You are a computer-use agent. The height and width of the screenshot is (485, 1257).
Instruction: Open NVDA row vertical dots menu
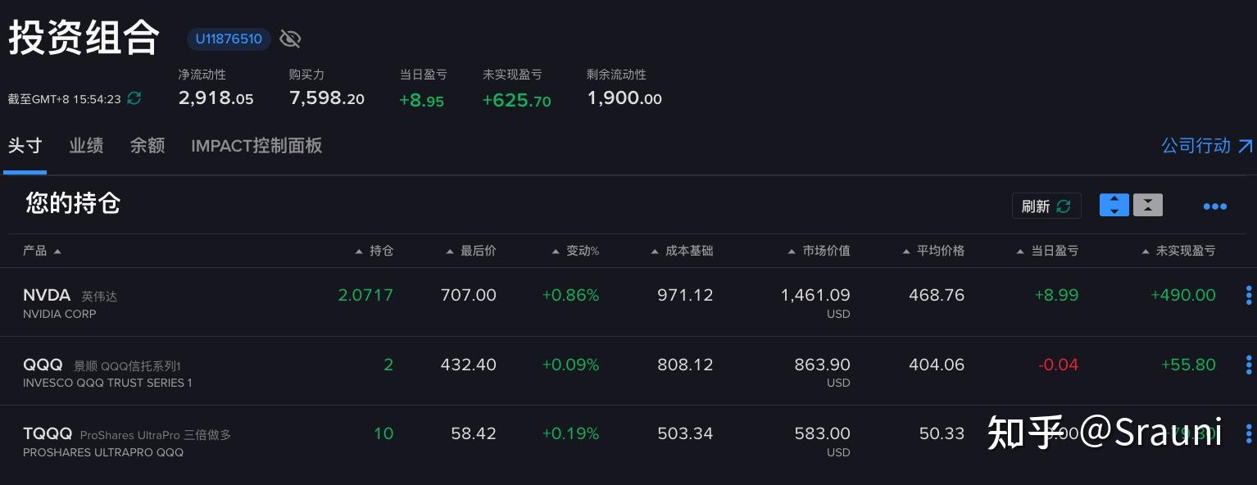1249,295
